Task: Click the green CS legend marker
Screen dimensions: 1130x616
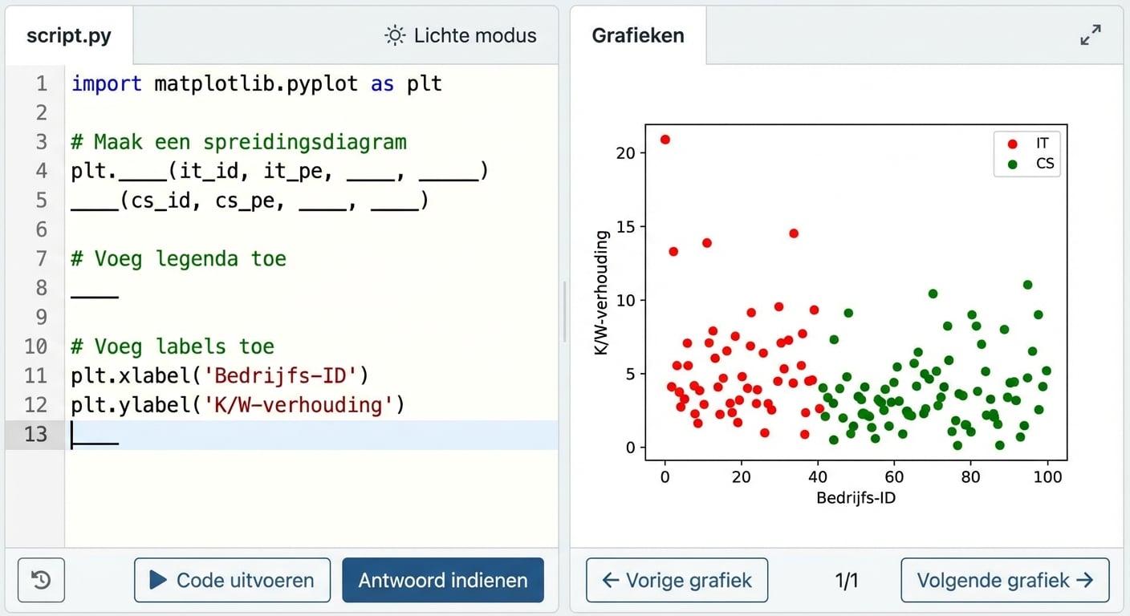Action: pyautogui.click(x=1012, y=164)
